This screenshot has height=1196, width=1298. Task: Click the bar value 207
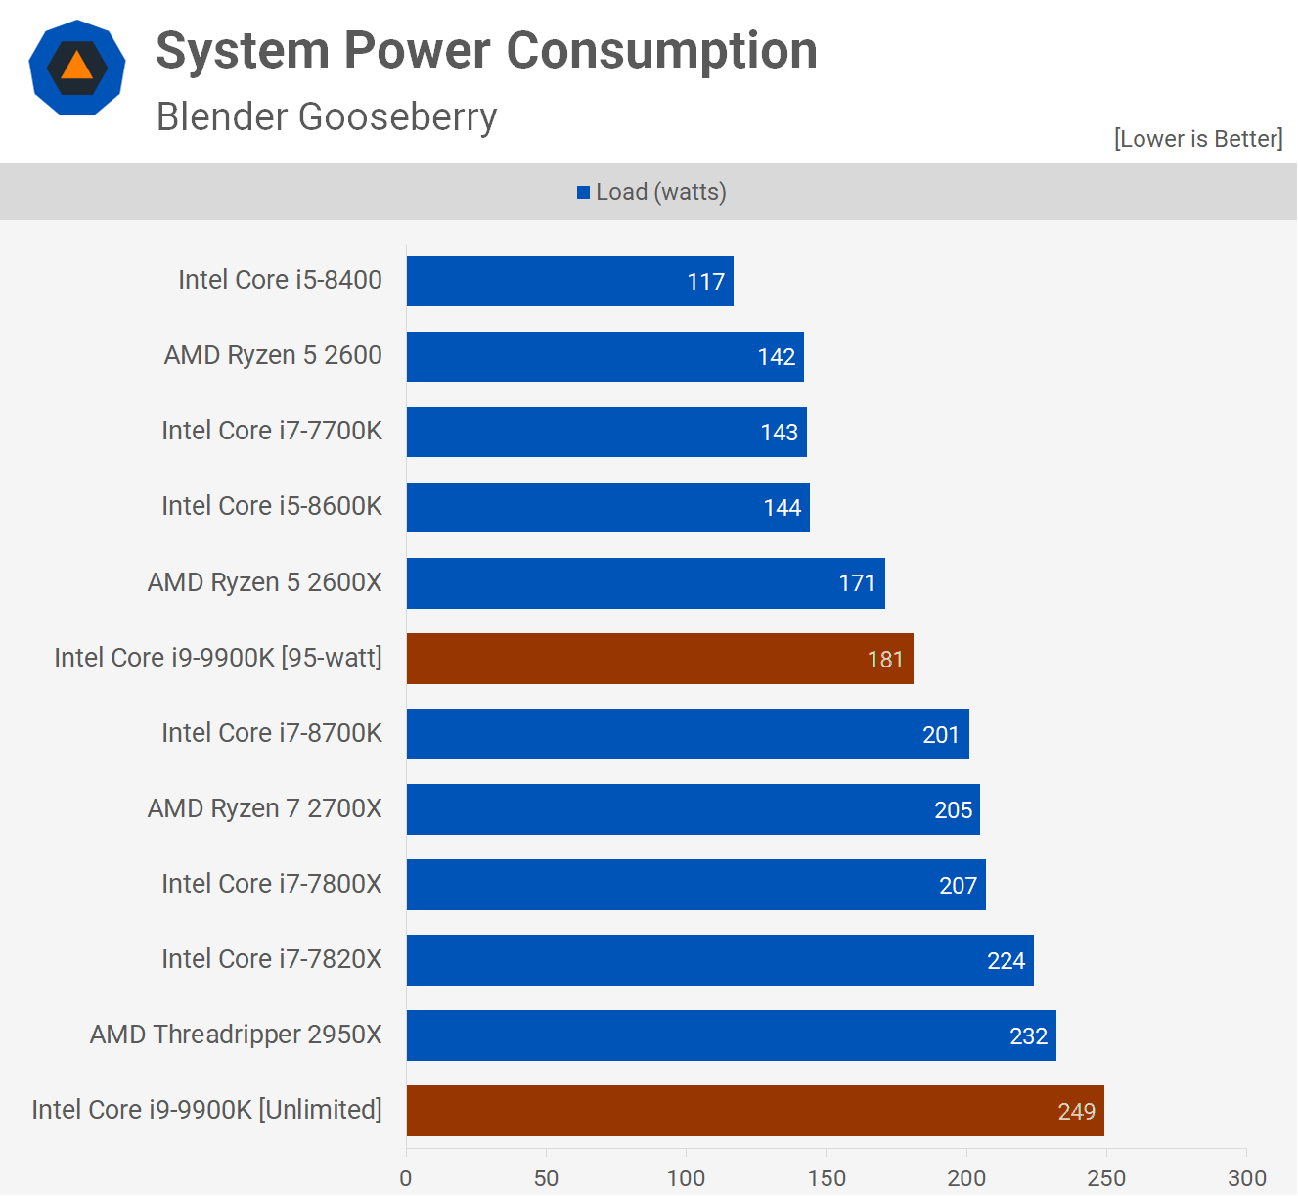click(x=959, y=886)
